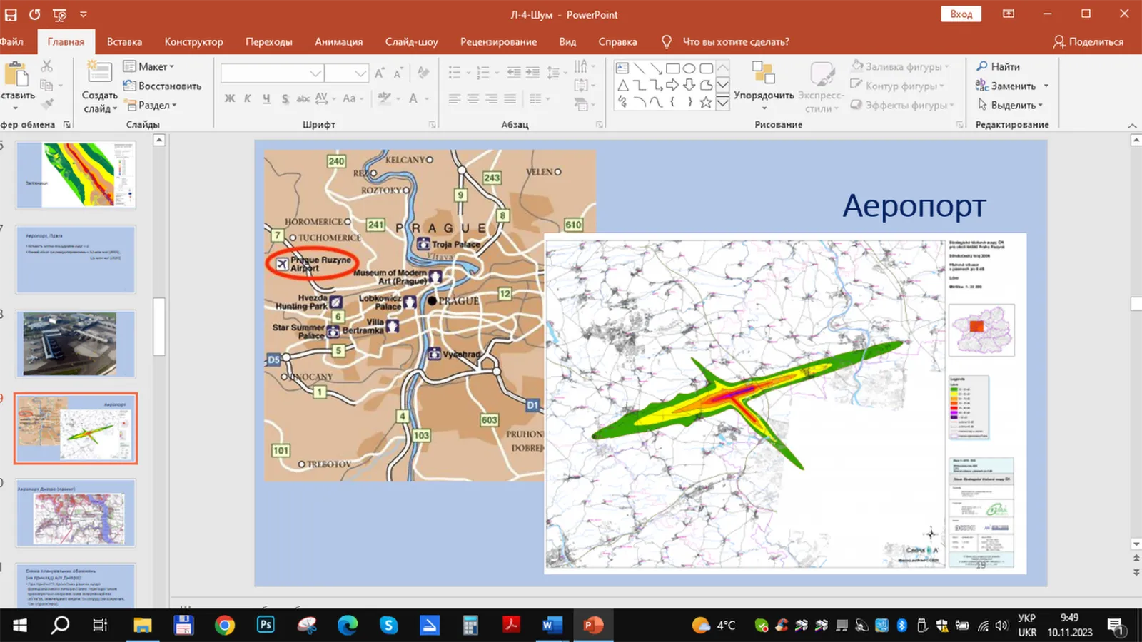Center align text

pyautogui.click(x=473, y=98)
